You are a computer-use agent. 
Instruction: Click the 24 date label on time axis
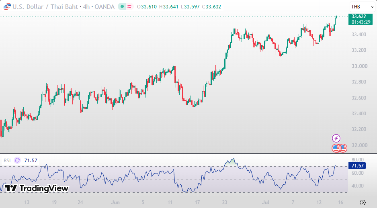(80, 202)
